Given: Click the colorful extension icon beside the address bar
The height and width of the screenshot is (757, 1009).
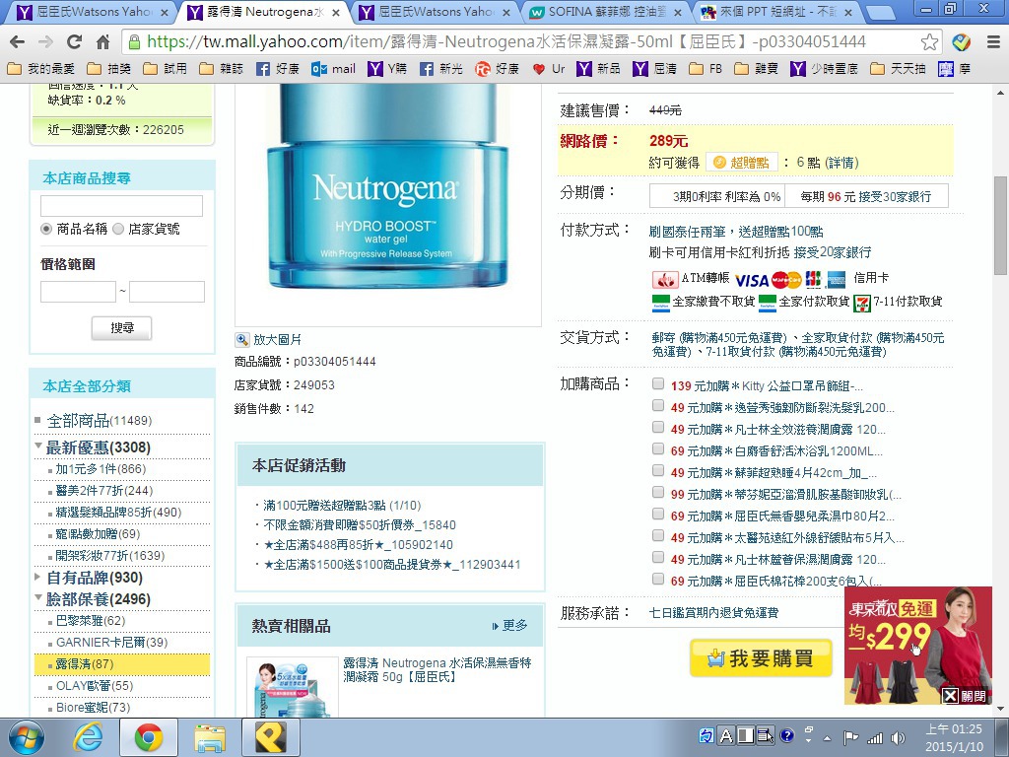Looking at the screenshot, I should (x=962, y=42).
